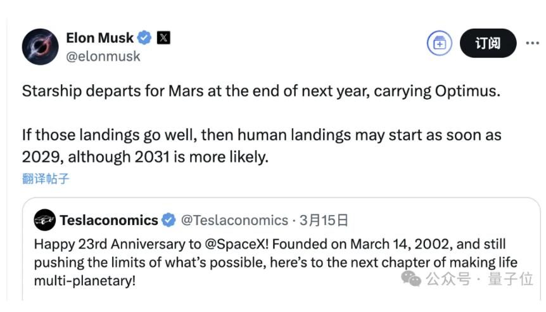Screen dimensions: 546x312
Task: Click the Elon Musk display name
Action: [99, 37]
